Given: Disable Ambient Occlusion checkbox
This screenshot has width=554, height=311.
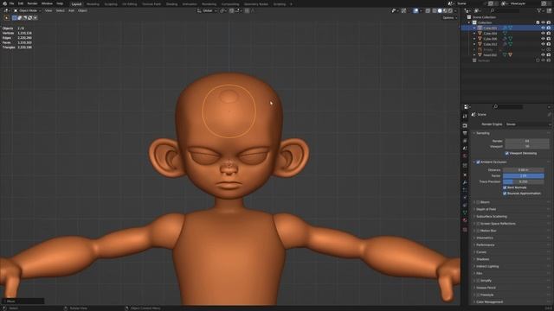Looking at the screenshot, I should 478,162.
